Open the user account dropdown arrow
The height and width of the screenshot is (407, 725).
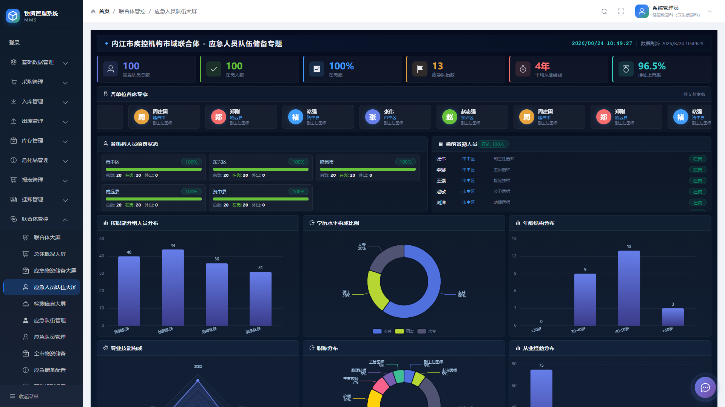[710, 11]
